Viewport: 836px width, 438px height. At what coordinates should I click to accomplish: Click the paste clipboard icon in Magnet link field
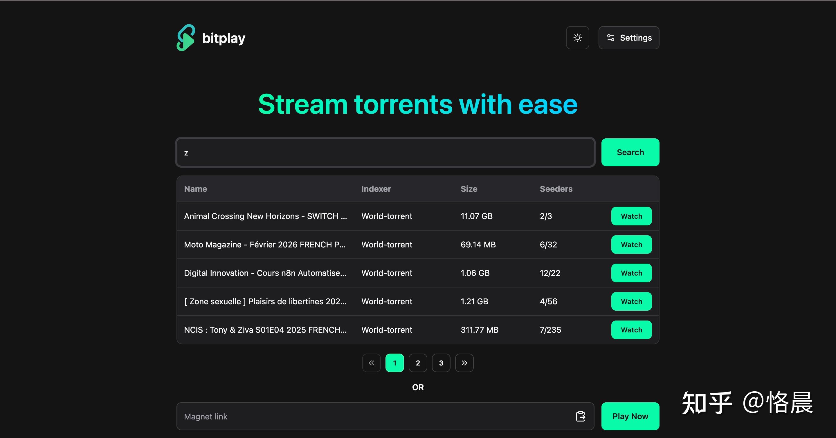pyautogui.click(x=580, y=416)
